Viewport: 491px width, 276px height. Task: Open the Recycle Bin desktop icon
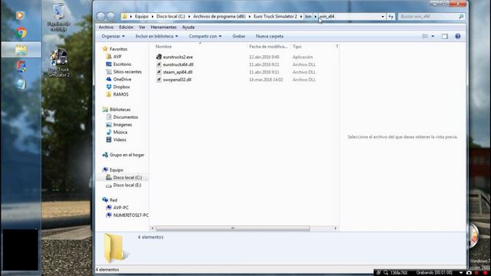tap(58, 17)
